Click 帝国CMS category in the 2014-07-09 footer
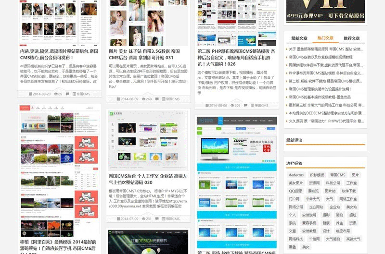 [x=173, y=219]
